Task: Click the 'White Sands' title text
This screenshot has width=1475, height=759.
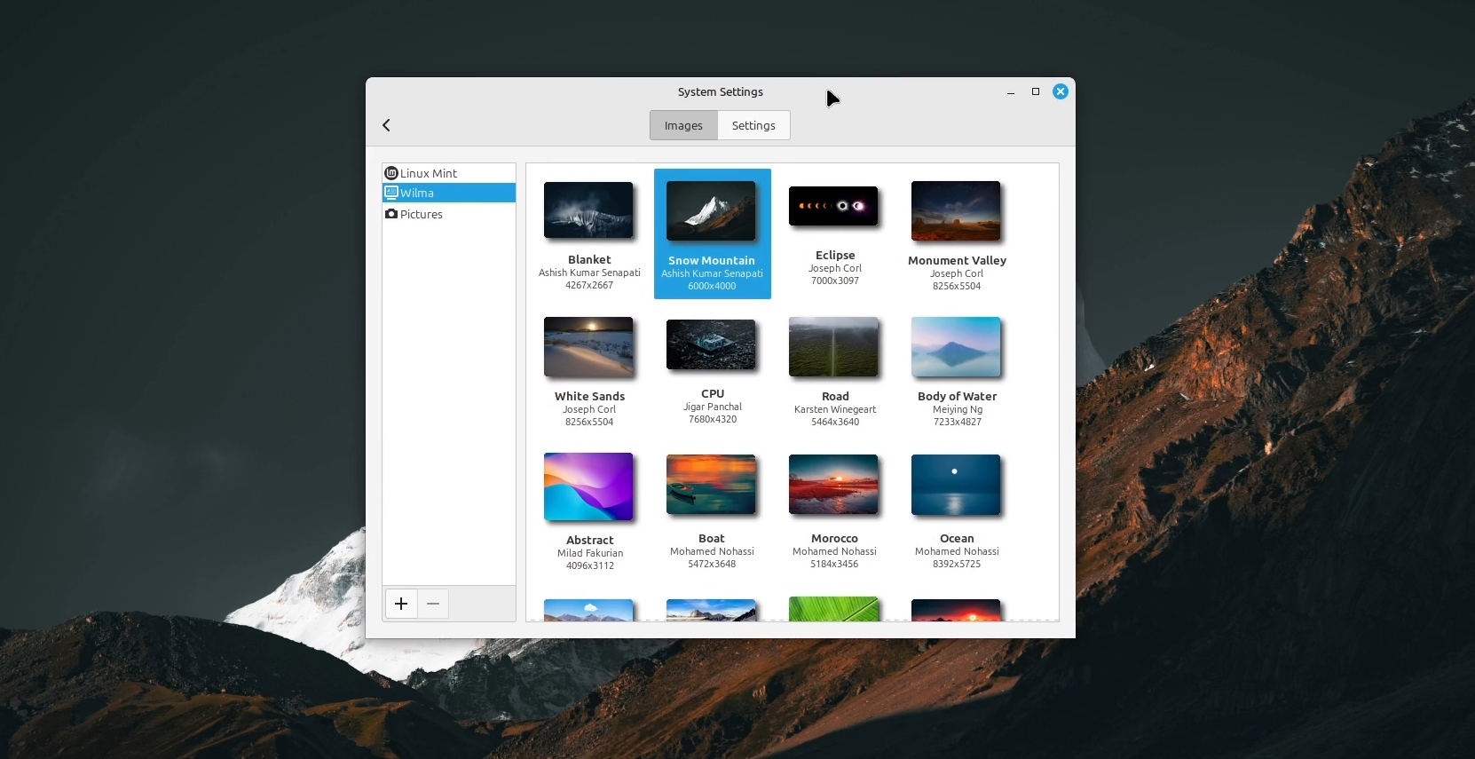Action: pyautogui.click(x=589, y=397)
